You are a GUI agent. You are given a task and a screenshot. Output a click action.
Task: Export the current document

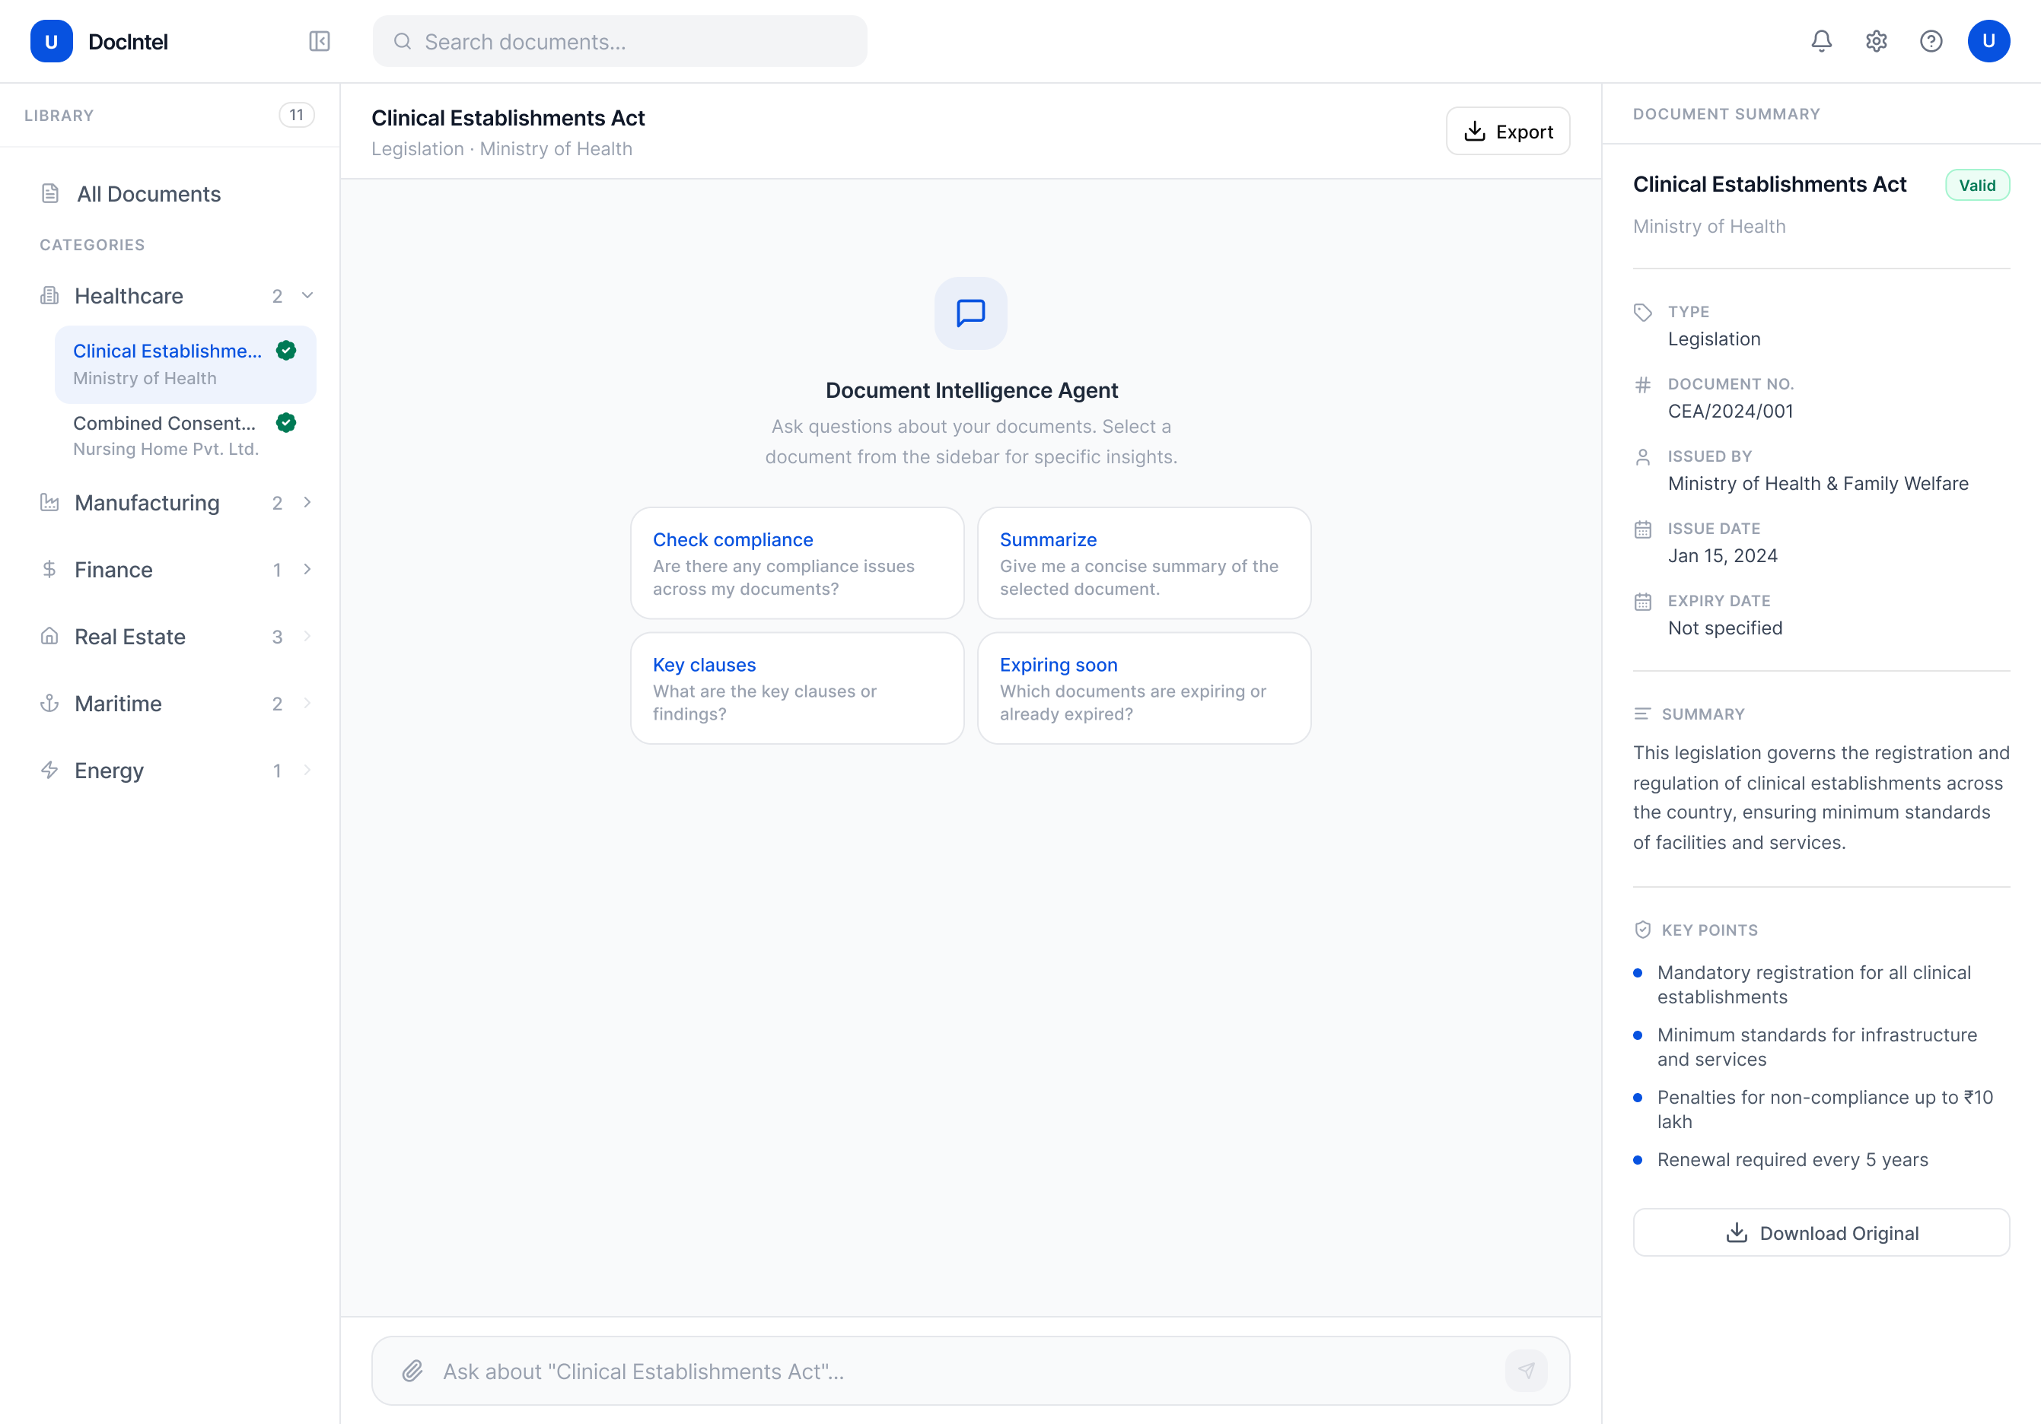1508,131
